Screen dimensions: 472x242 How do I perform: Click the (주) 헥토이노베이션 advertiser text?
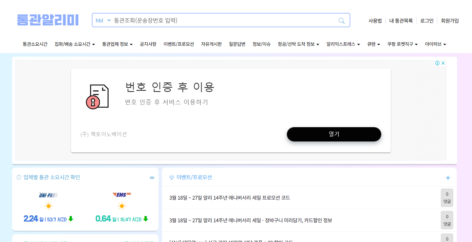click(x=104, y=134)
